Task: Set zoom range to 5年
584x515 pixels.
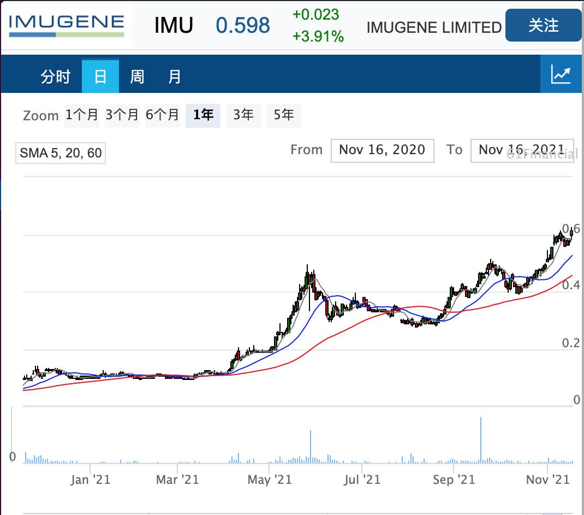Action: tap(284, 115)
